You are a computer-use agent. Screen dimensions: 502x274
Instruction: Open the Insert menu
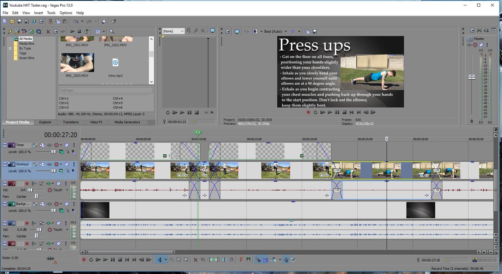(38, 13)
